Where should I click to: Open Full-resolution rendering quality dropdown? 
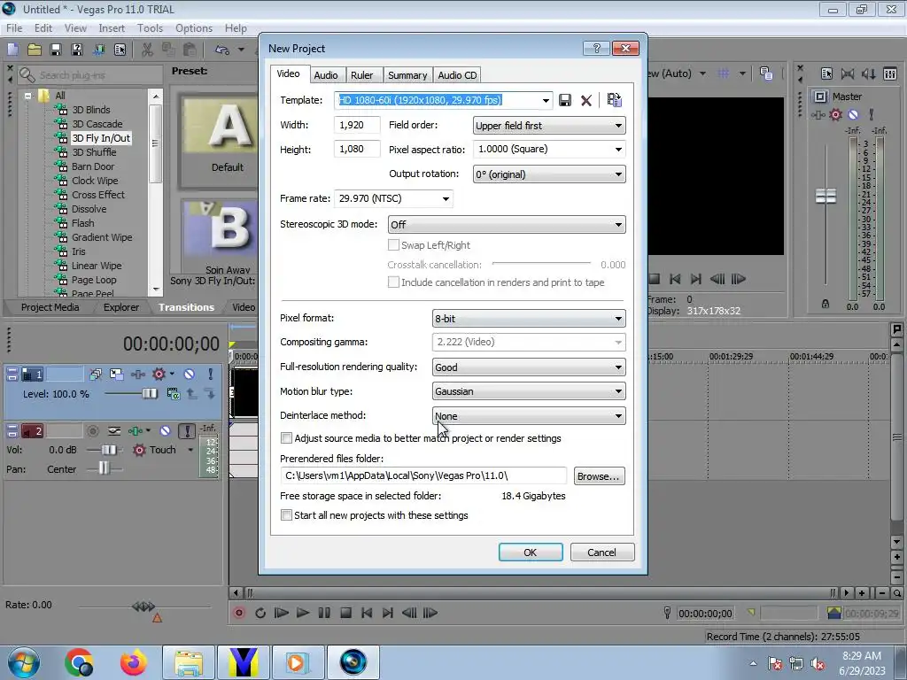(529, 367)
